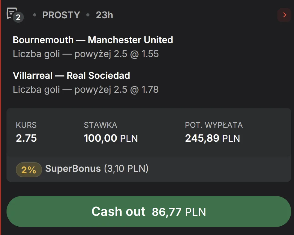
Task: Click the POT. WYPŁATA column header
Action: (214, 125)
